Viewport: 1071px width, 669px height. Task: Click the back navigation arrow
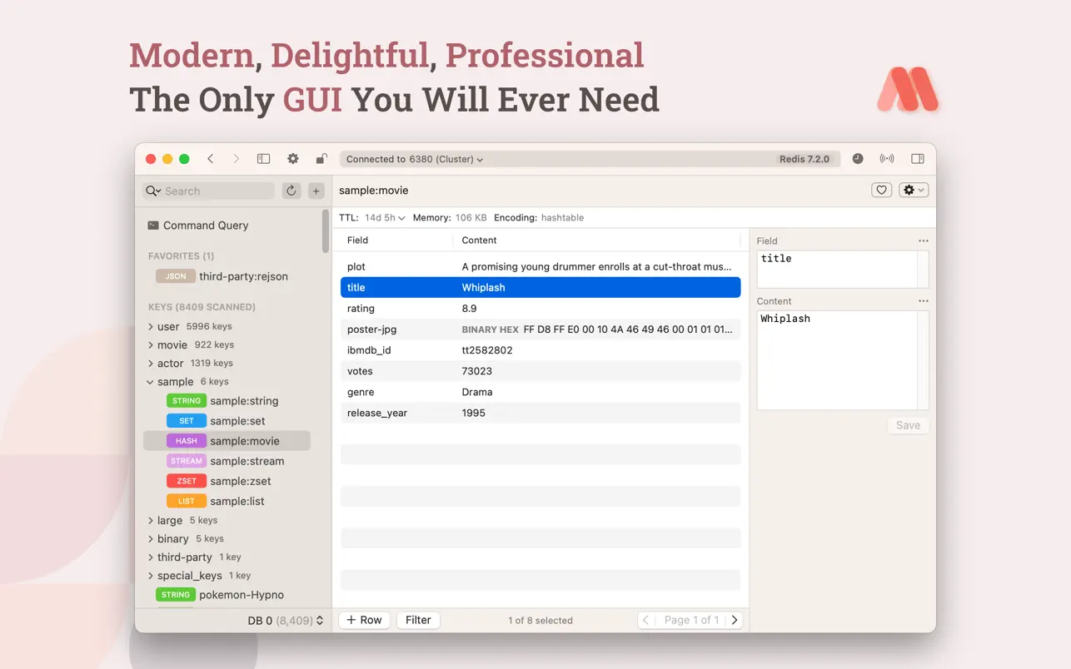[x=211, y=159]
